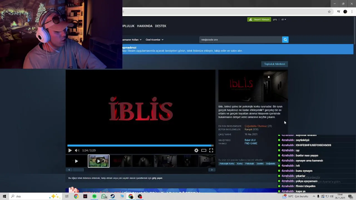This screenshot has width=356, height=200.
Task: Open the DESTEK menu item
Action: tap(160, 26)
